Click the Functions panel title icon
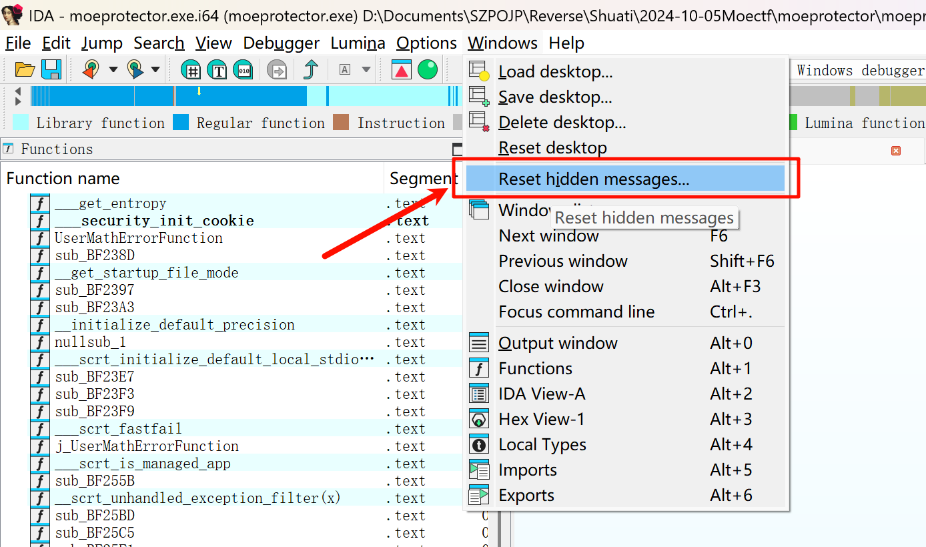Image resolution: width=926 pixels, height=547 pixels. [8, 149]
